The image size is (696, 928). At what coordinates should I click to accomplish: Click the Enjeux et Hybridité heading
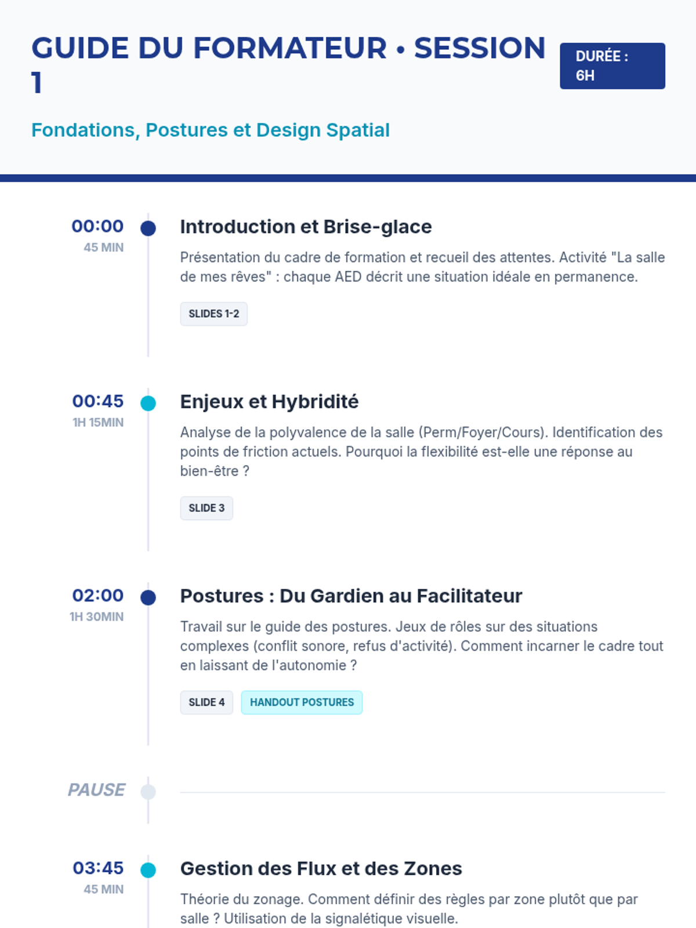tap(269, 401)
